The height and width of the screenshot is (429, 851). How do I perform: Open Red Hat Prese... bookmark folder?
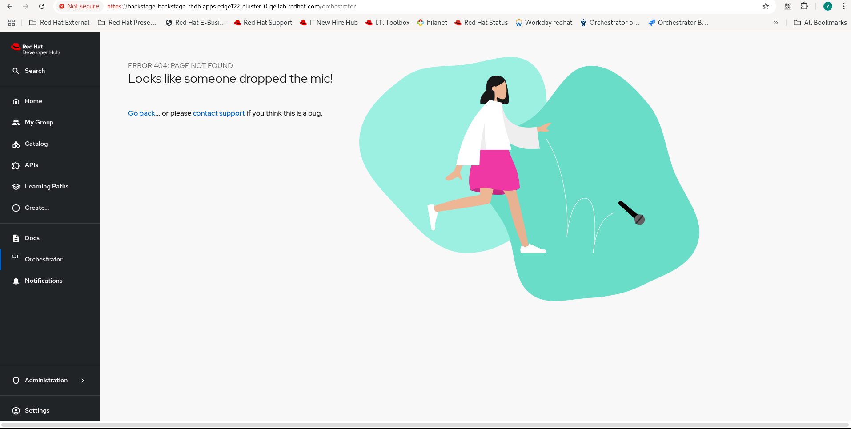click(128, 23)
